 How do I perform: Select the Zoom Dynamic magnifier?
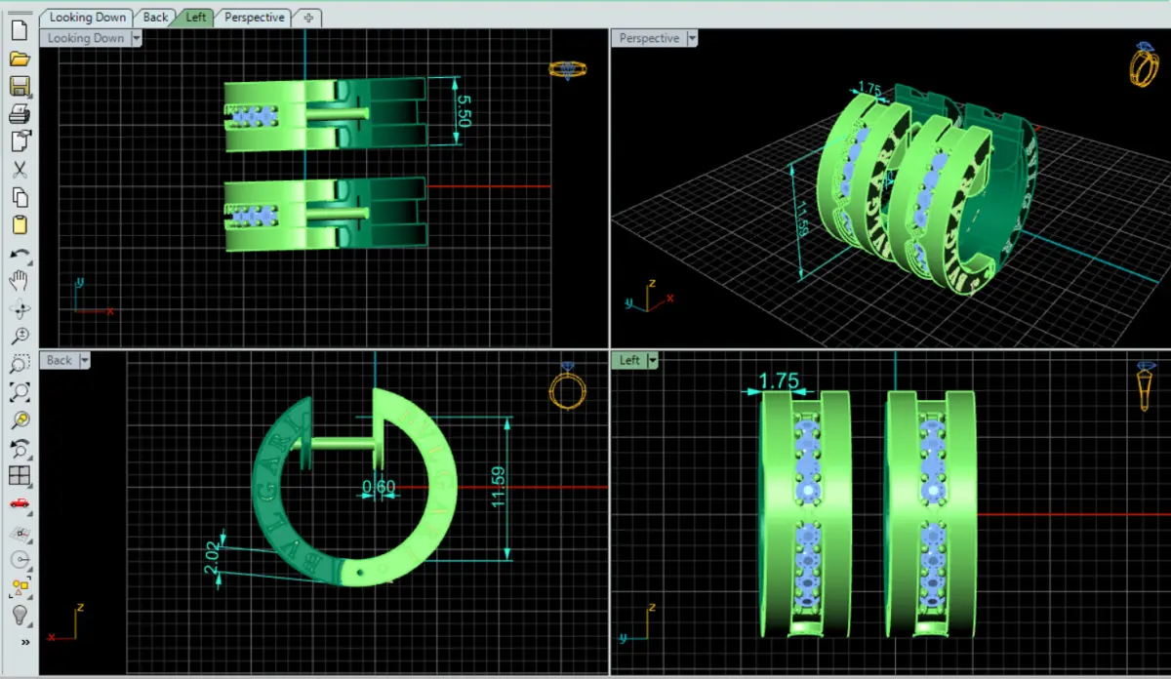(x=19, y=337)
